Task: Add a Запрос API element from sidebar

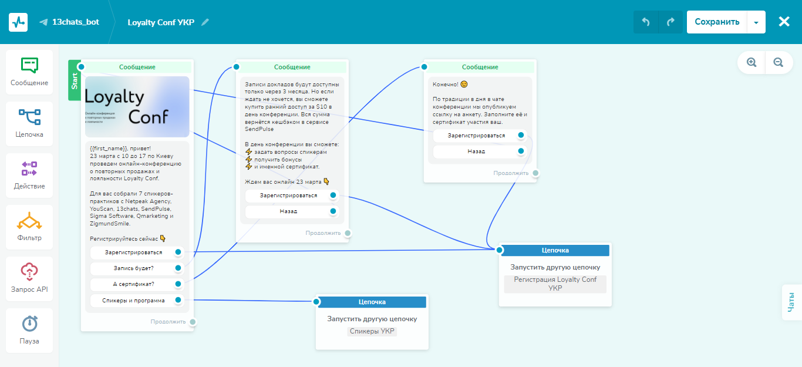Action: (x=29, y=279)
